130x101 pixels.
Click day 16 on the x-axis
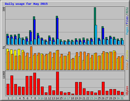[65, 98]
